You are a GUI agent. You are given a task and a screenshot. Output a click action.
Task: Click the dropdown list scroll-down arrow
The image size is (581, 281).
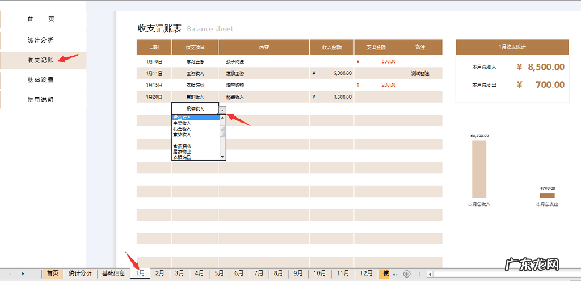[222, 157]
